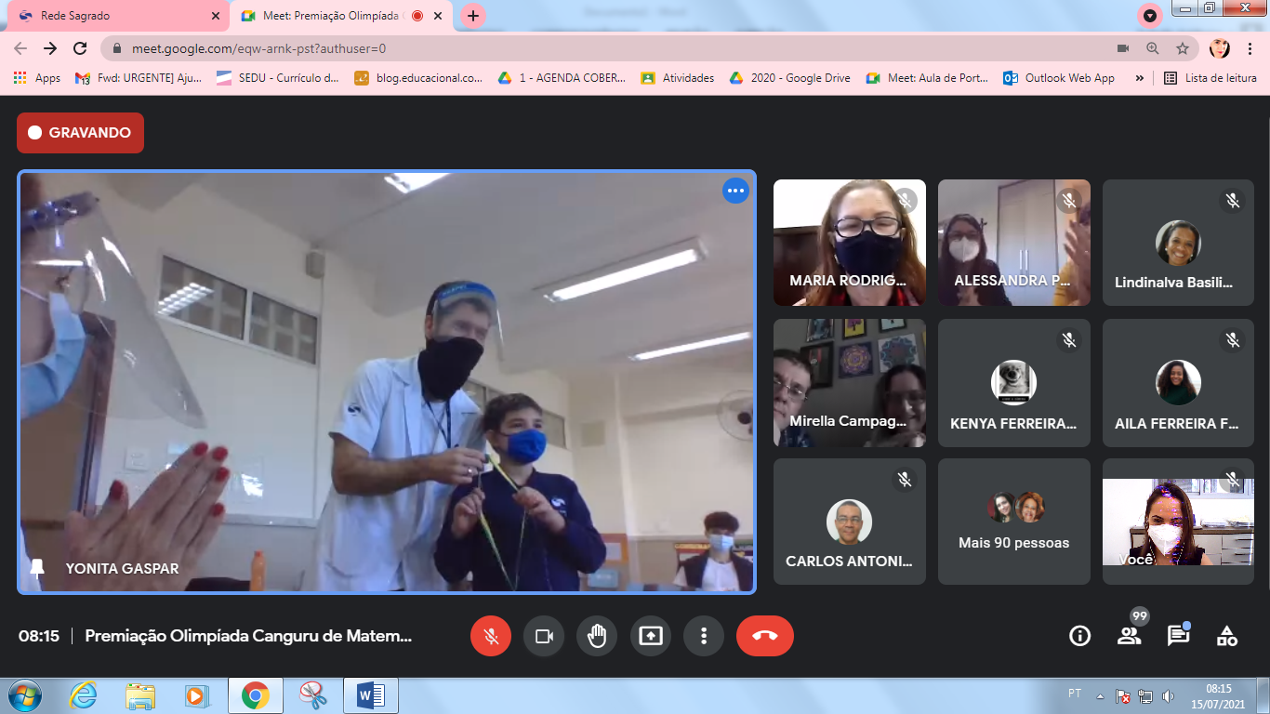
Task: Raise hand in the meeting
Action: click(597, 636)
